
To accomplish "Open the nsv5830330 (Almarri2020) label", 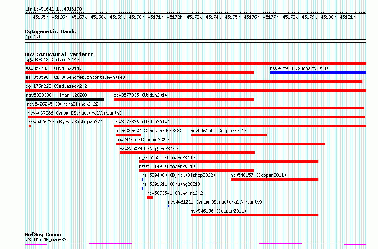I will click(x=56, y=95).
